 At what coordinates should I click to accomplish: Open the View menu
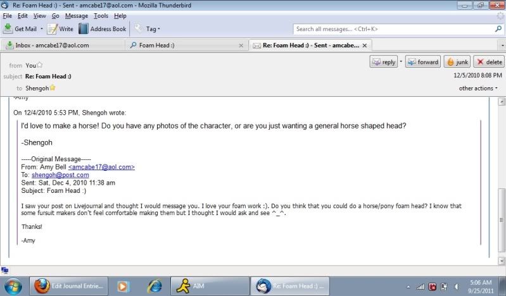click(39, 16)
